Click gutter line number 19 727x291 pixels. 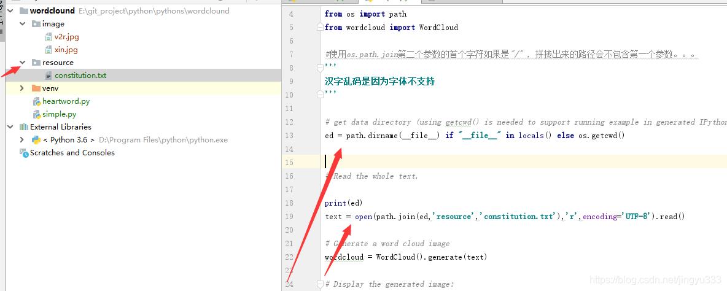289,216
